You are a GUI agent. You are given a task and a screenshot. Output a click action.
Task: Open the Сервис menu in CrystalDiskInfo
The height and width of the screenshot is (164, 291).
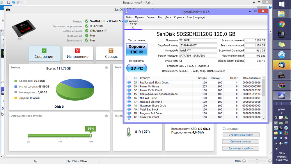[x=151, y=17]
